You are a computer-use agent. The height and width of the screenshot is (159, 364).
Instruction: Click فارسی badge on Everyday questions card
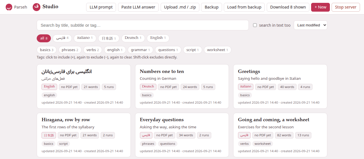[146, 135]
